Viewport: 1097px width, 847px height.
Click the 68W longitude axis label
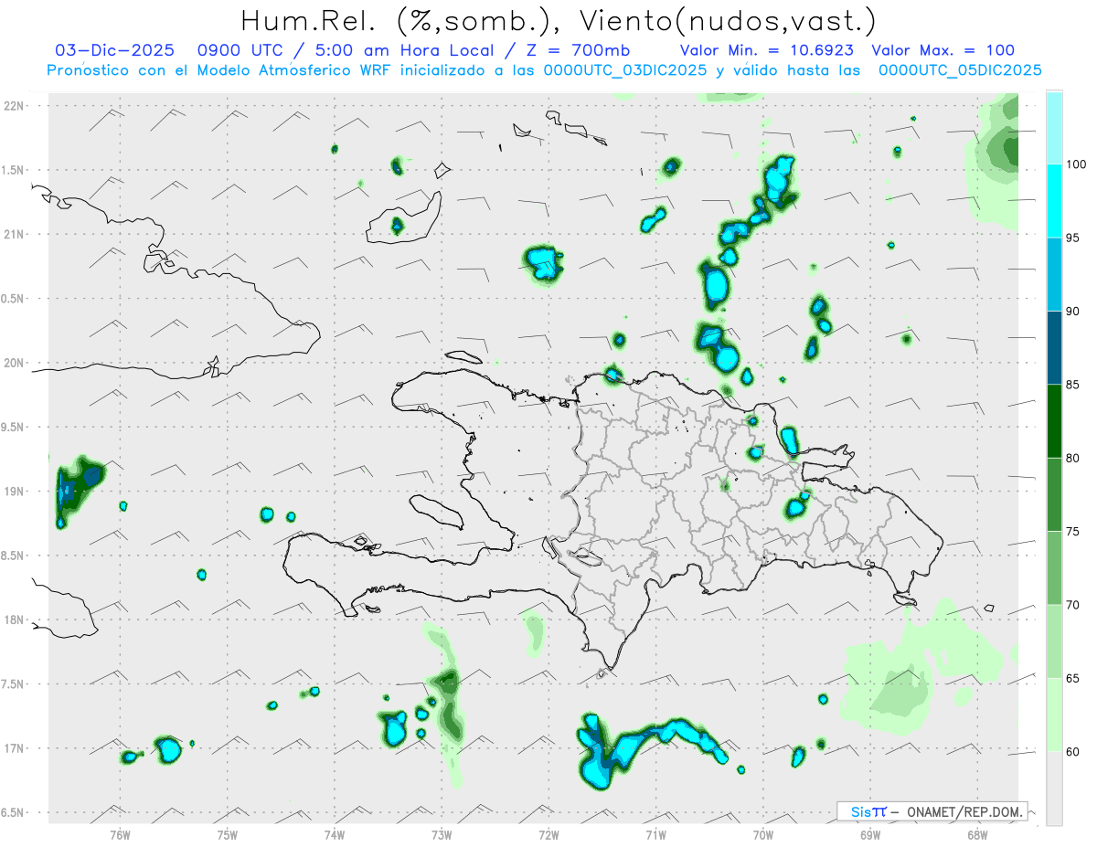pyautogui.click(x=977, y=834)
